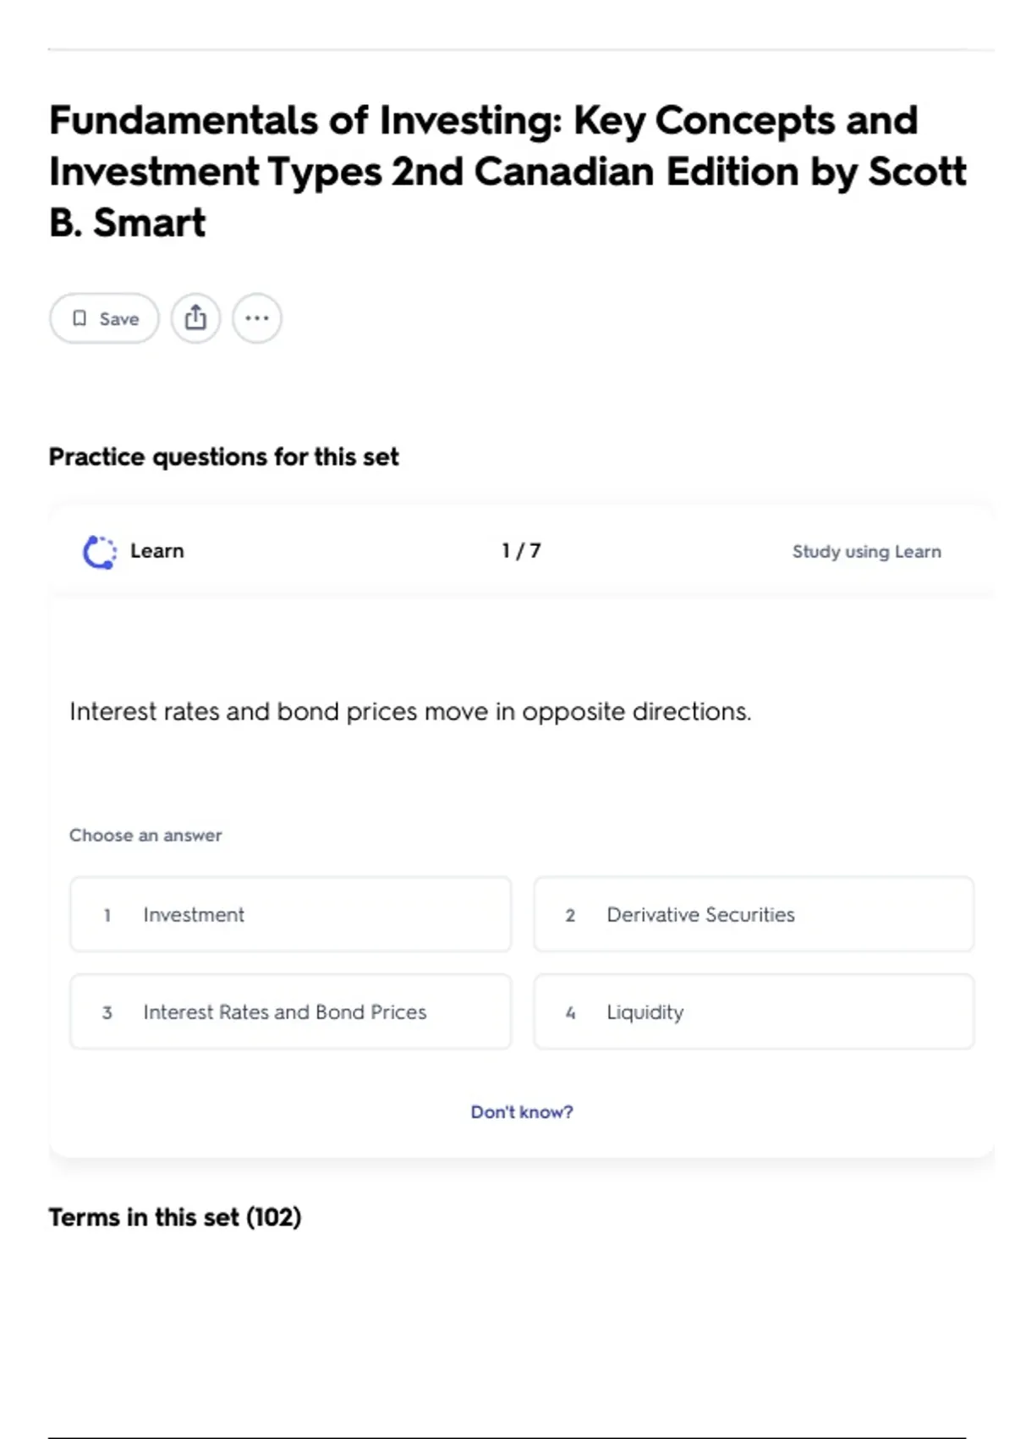The image size is (1015, 1439).
Task: Click number 4 badge beside Liquidity
Action: tap(570, 1012)
